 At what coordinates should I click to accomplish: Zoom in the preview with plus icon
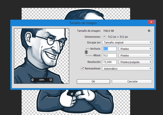point(51,80)
